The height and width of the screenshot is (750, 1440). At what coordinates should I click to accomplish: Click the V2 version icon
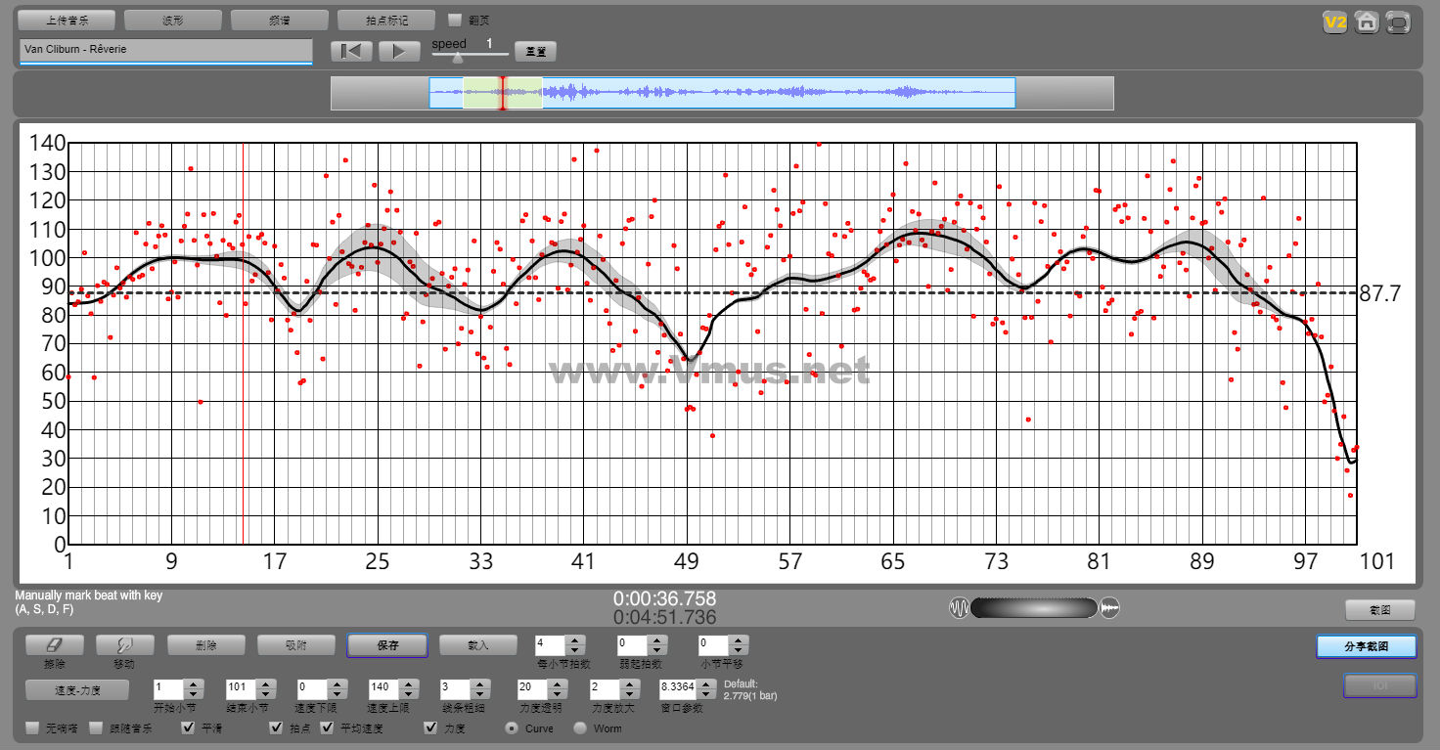click(1334, 22)
